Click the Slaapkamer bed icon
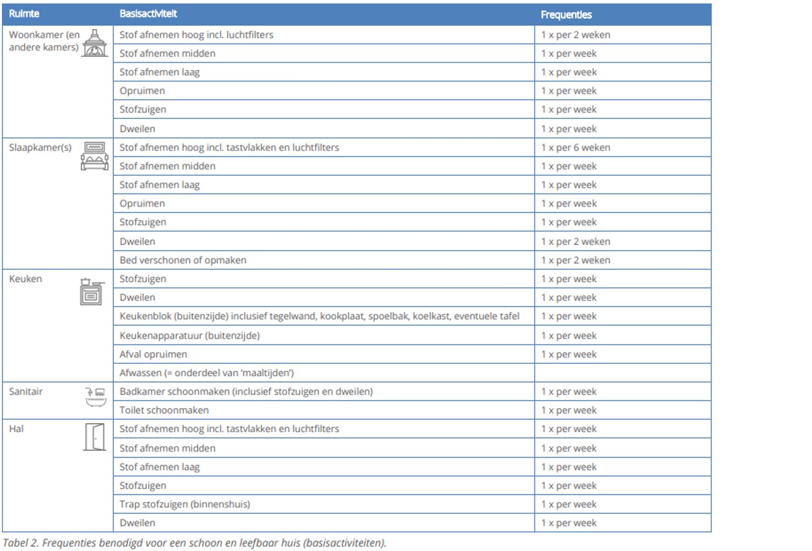 tap(95, 156)
